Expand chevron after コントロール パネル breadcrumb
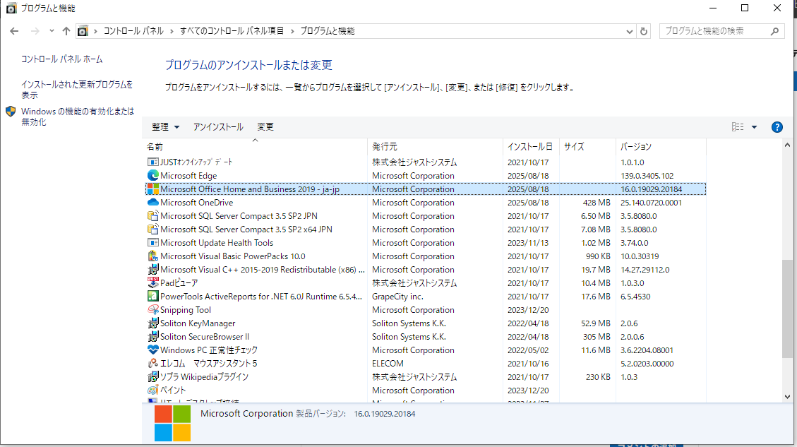The height and width of the screenshot is (447, 797). click(x=172, y=31)
